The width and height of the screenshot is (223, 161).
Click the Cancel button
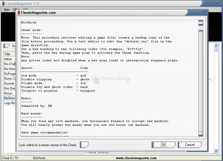190,145
